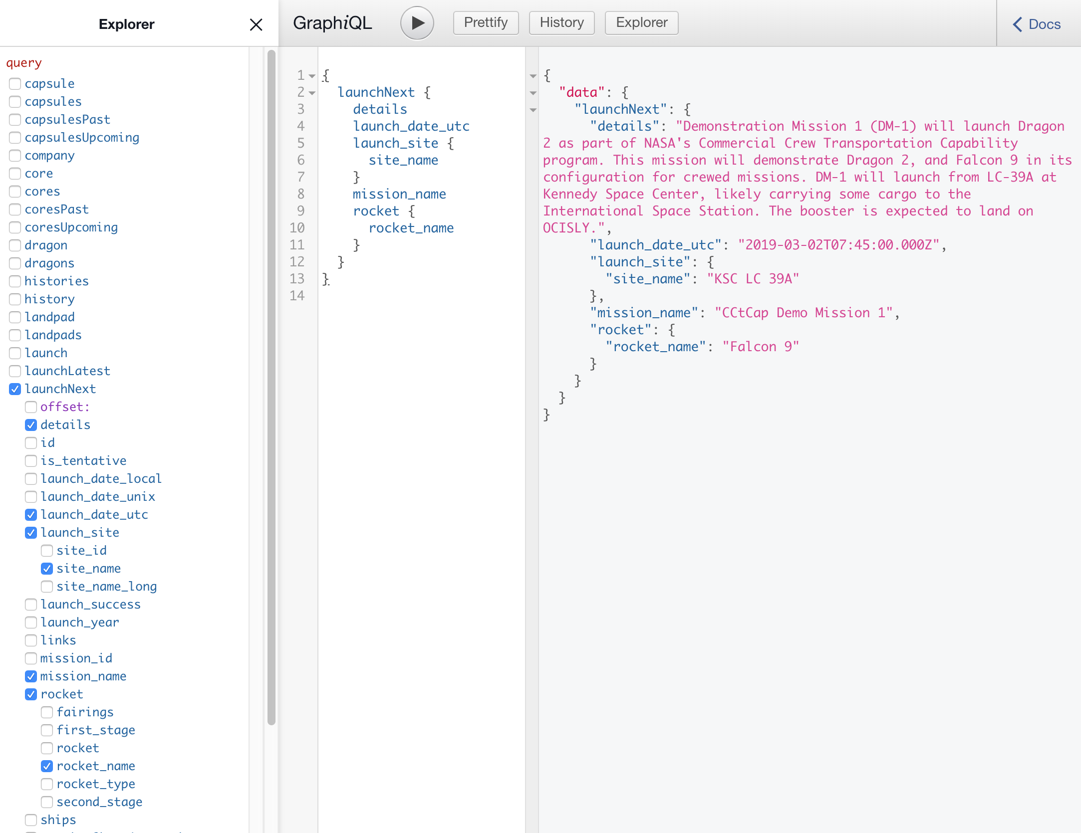Viewport: 1081px width, 833px height.
Task: Click the query editor line 14 blank line
Action: tap(421, 296)
